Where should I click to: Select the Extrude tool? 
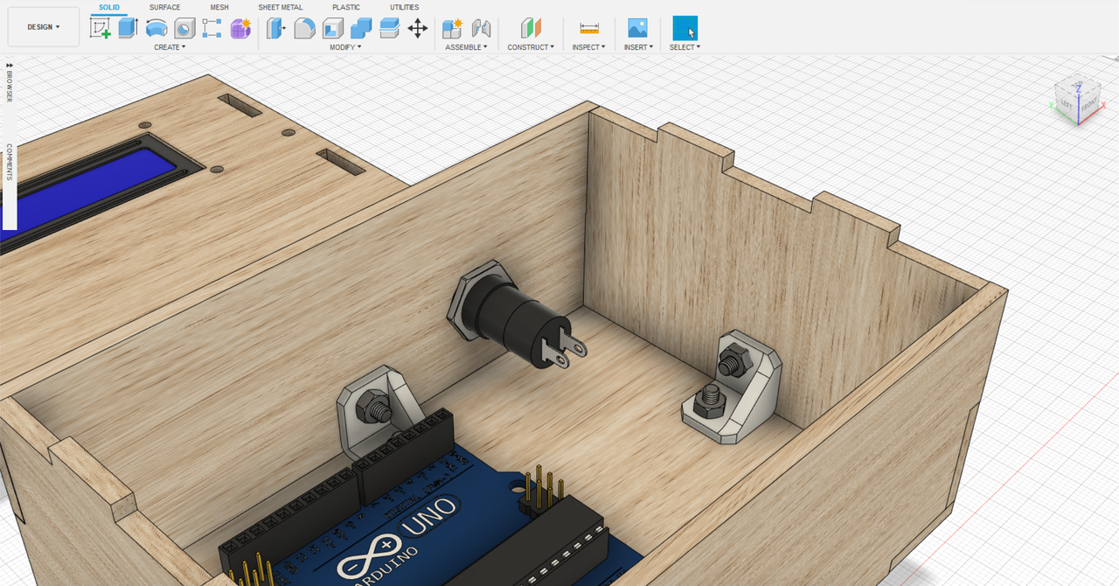pos(129,28)
